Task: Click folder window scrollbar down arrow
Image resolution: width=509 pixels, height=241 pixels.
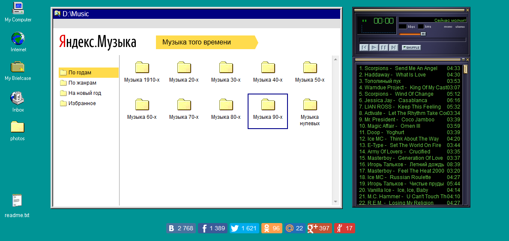Action: (x=335, y=201)
